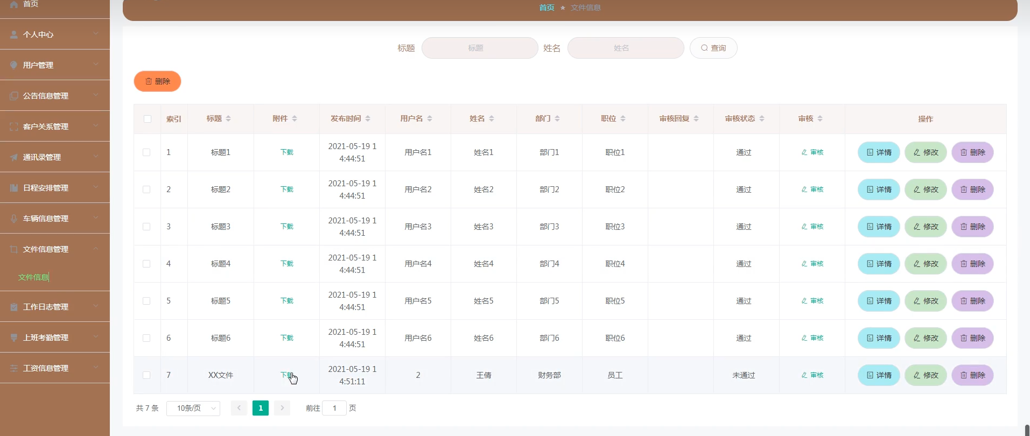This screenshot has height=436, width=1030.
Task: Sort by 附件 column arrows
Action: 295,118
